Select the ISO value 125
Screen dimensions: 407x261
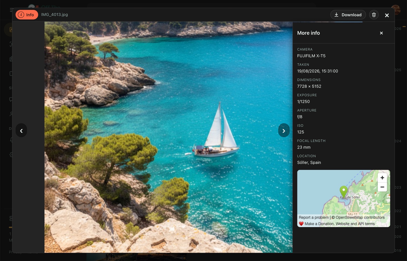click(300, 132)
